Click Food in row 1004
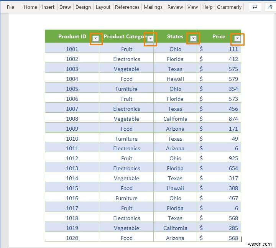The height and width of the screenshot is (248, 276). coord(127,79)
